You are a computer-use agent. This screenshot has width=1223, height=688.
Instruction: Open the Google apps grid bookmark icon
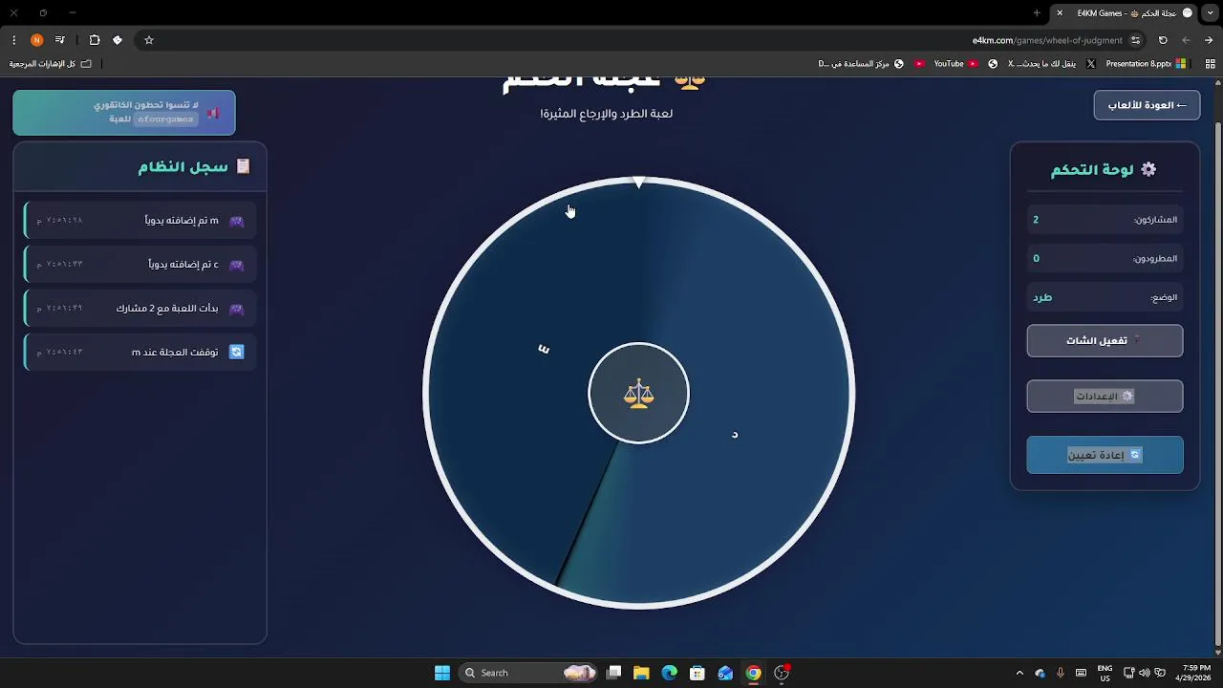[1210, 64]
